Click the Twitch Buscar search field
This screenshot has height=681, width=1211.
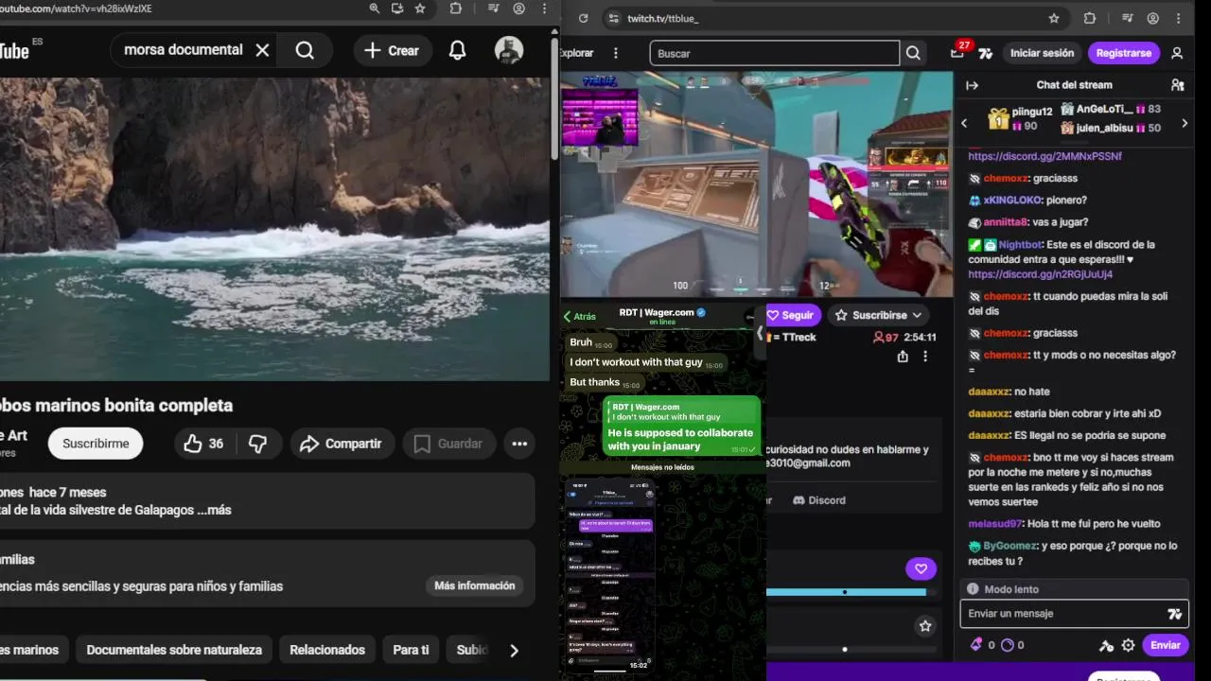pos(774,53)
